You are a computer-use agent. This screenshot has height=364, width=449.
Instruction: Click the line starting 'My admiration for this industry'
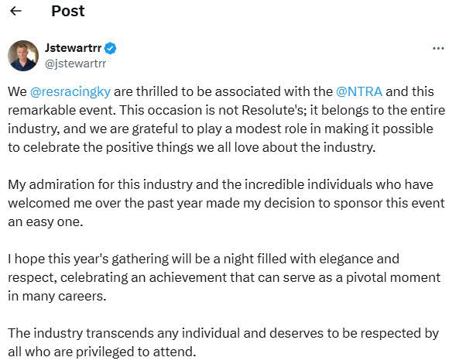(x=220, y=185)
